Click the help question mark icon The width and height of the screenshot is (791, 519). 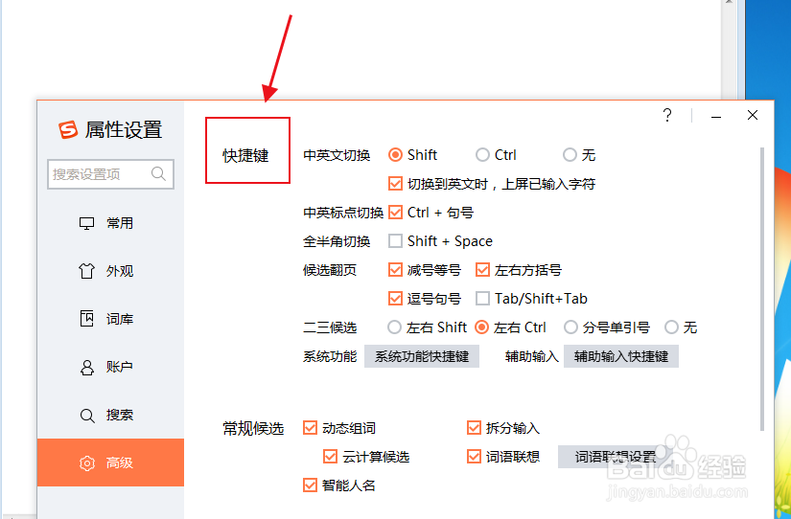(667, 116)
